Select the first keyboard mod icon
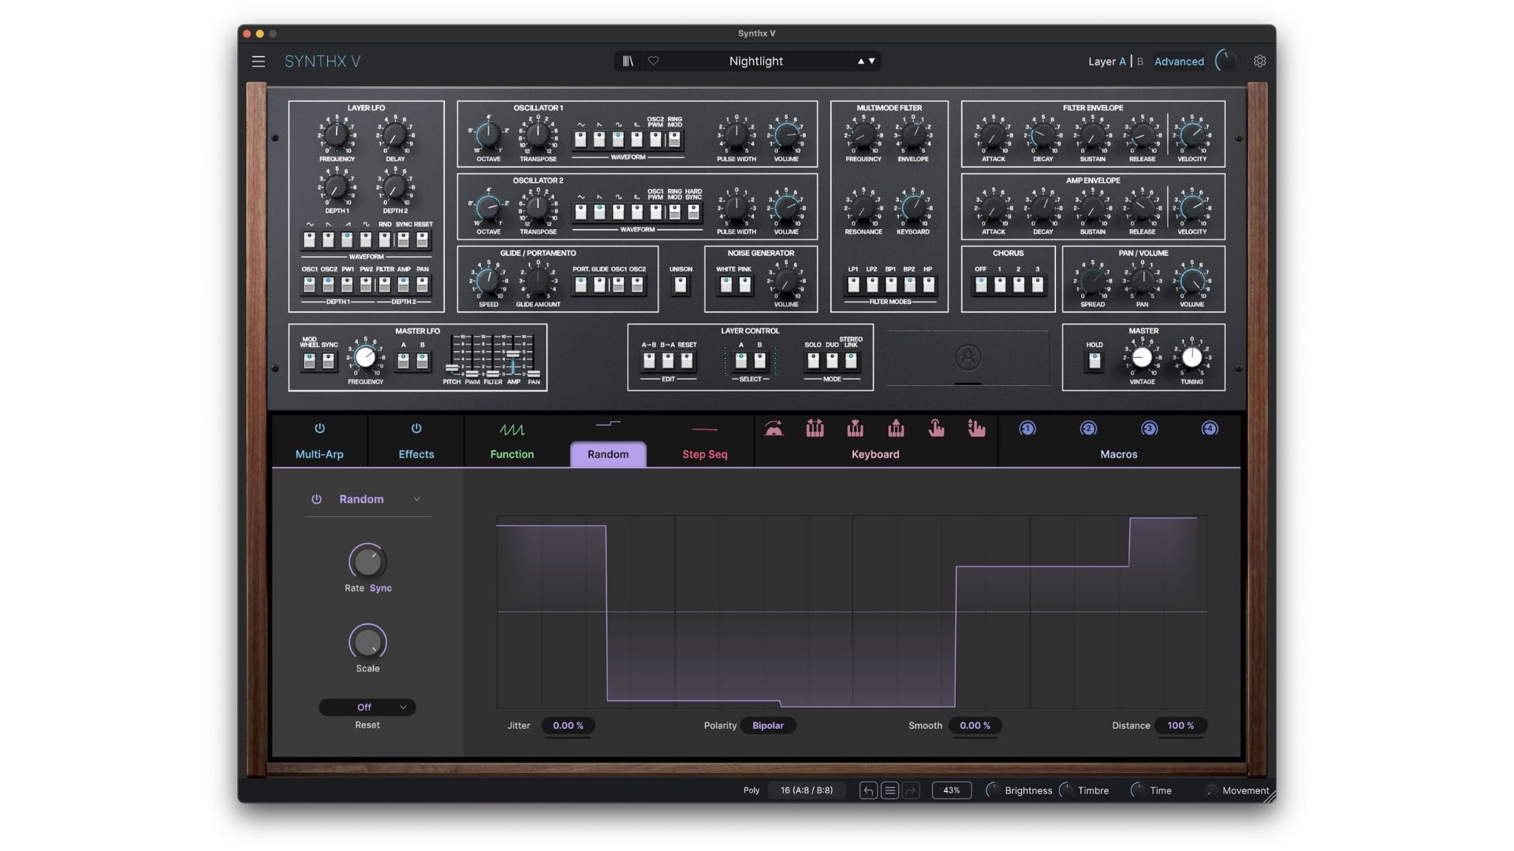This screenshot has width=1514, height=851. click(x=774, y=429)
